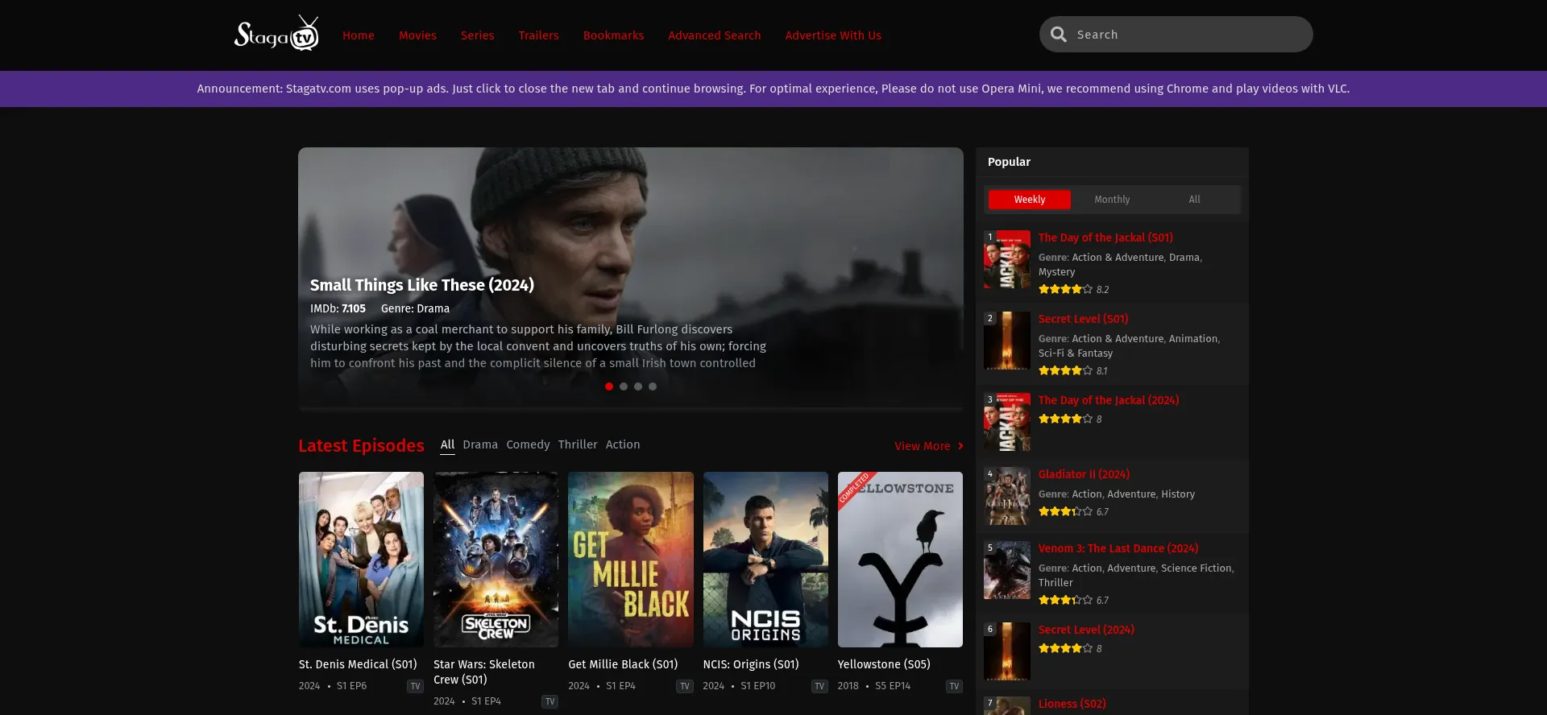Filter latest episodes by Drama

(x=480, y=444)
